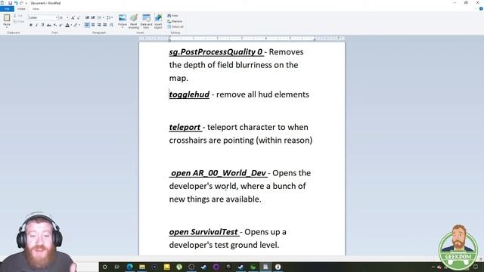Click the Paint drawing button
Image resolution: width=484 pixels, height=272 pixels.
click(134, 21)
